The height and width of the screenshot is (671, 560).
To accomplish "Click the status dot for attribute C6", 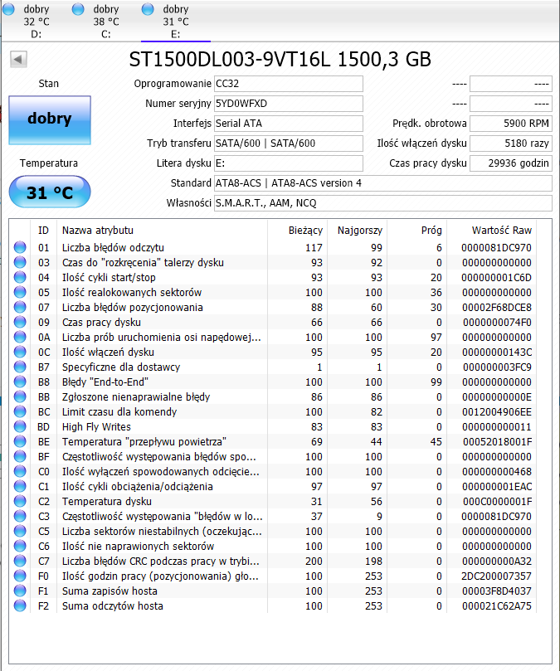I will coord(20,546).
